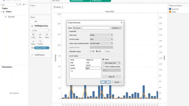Click color icon beside Measure Names pill
Image resolution: width=189 pixels, height=106 pixels.
pos(32,48)
